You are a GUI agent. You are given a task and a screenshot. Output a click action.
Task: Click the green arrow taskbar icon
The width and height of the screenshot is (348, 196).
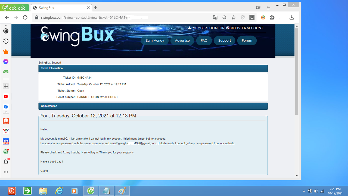[x=27, y=191]
